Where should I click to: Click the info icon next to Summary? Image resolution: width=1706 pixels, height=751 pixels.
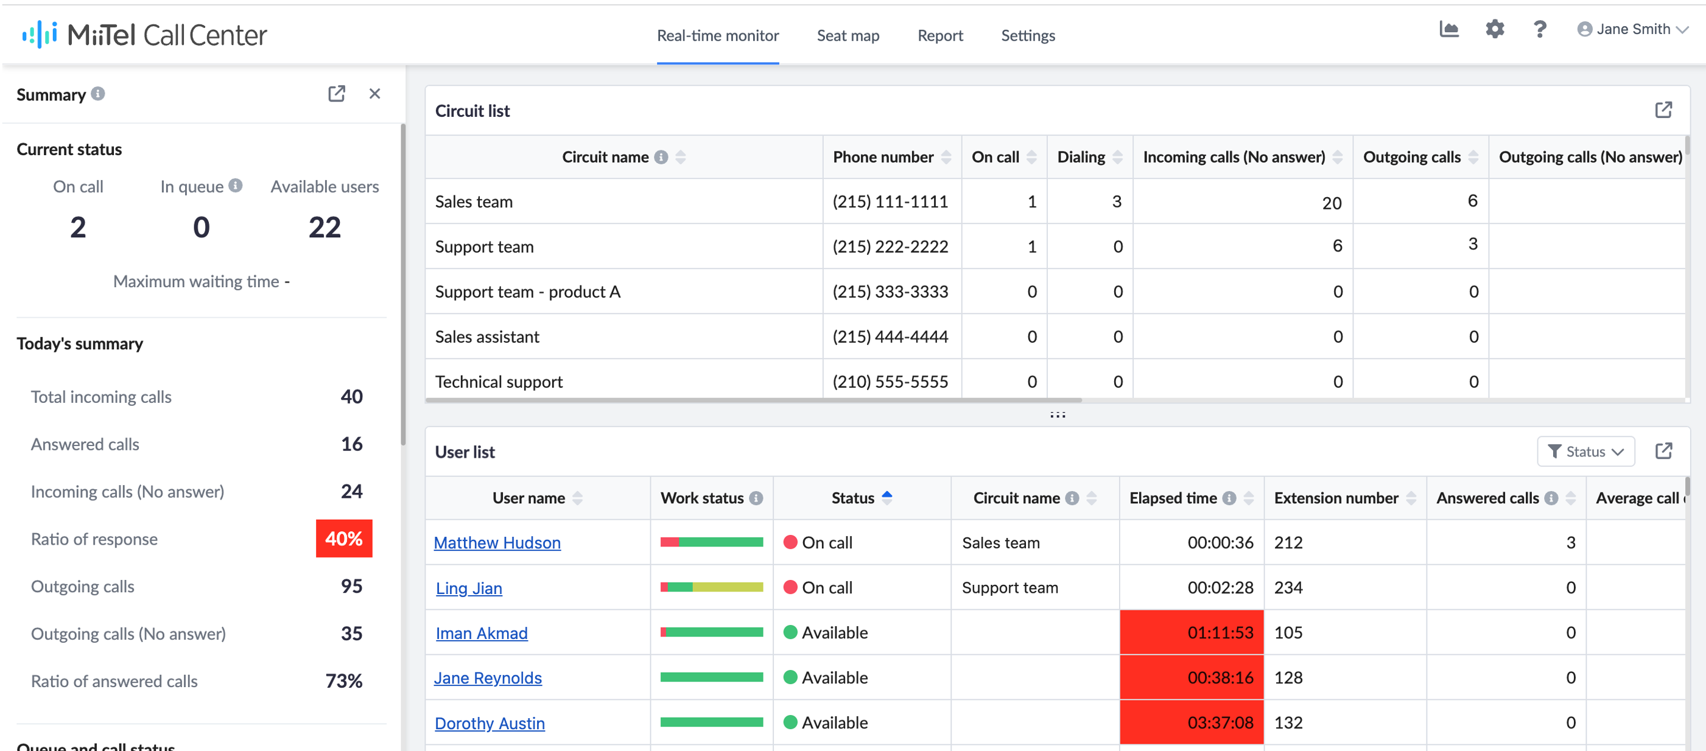[x=98, y=93]
